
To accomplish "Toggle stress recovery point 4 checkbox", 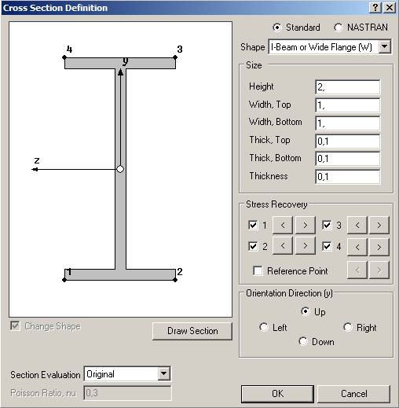I will coord(327,246).
